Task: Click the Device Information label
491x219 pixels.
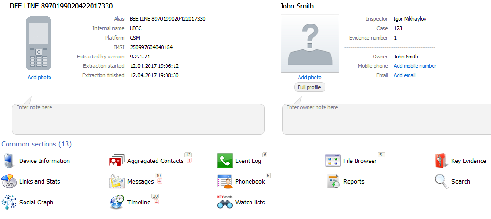Action: pos(44,161)
